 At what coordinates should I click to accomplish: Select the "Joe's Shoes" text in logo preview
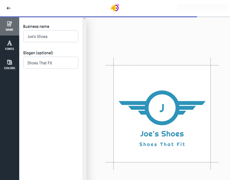(162, 134)
